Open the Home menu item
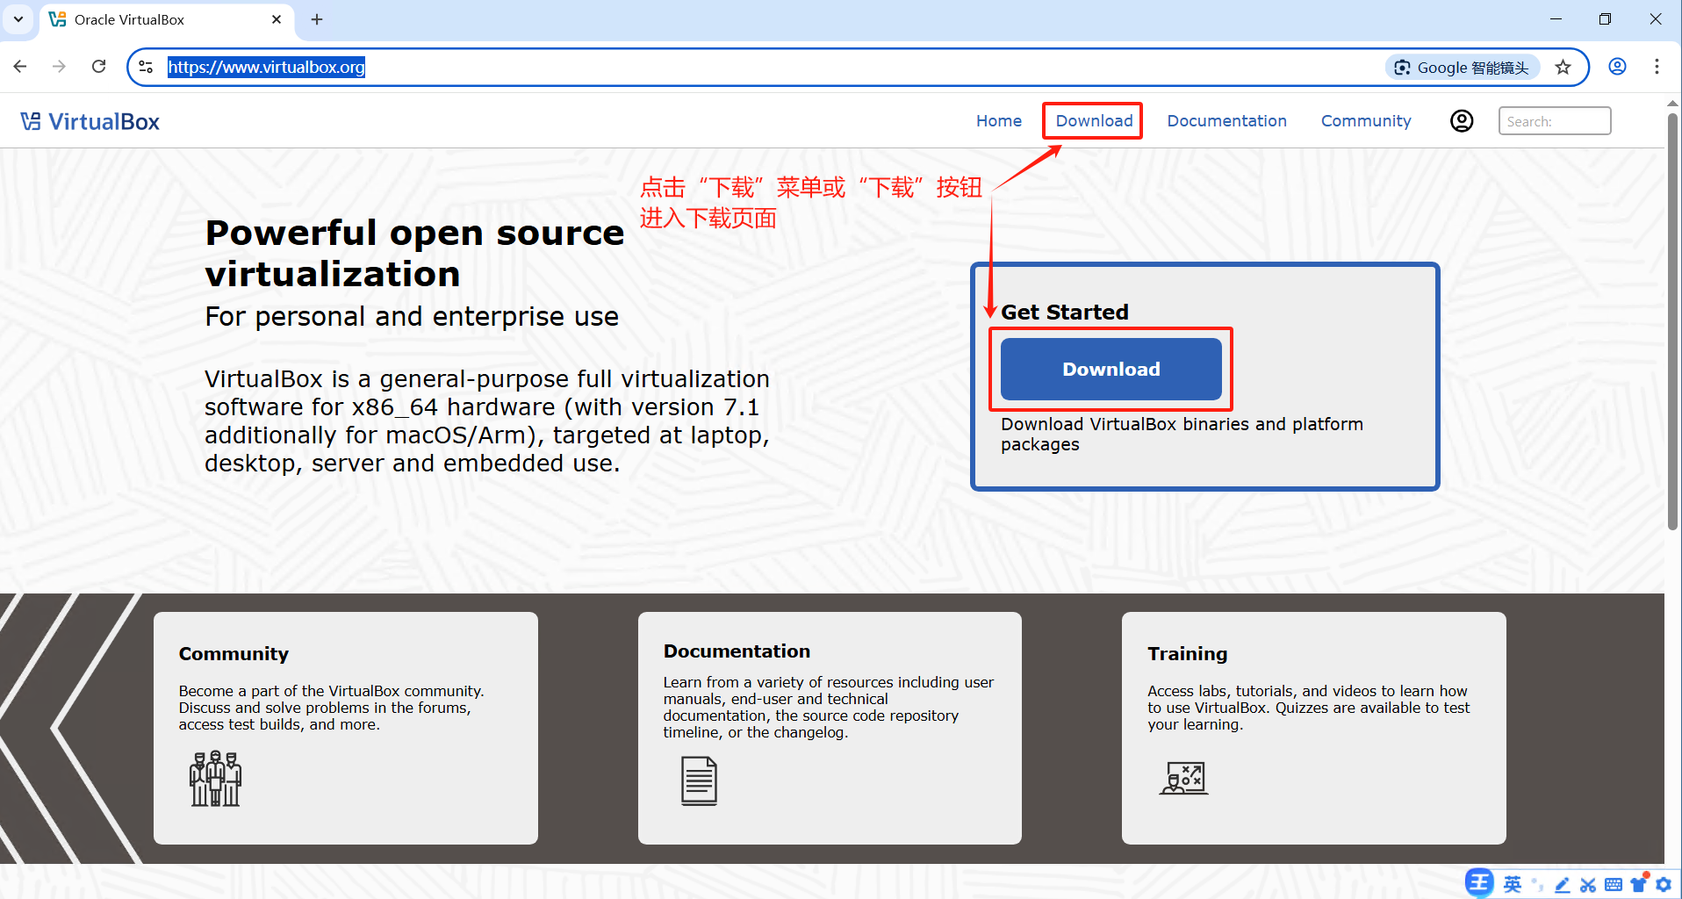The height and width of the screenshot is (899, 1682). pos(999,121)
